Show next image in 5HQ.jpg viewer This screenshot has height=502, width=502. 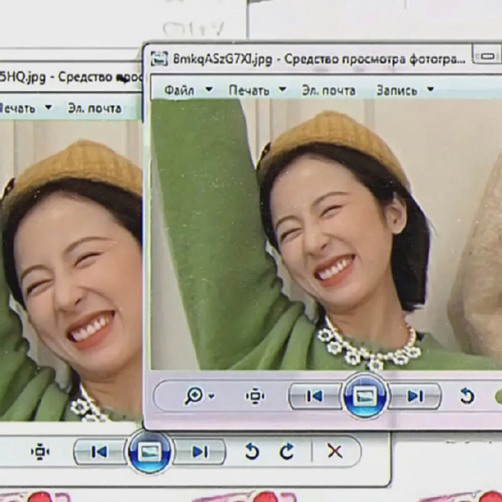click(199, 452)
